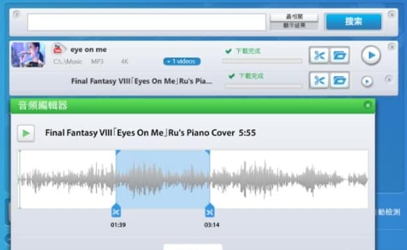Click the start cut scissors handle at 01:39

click(116, 211)
